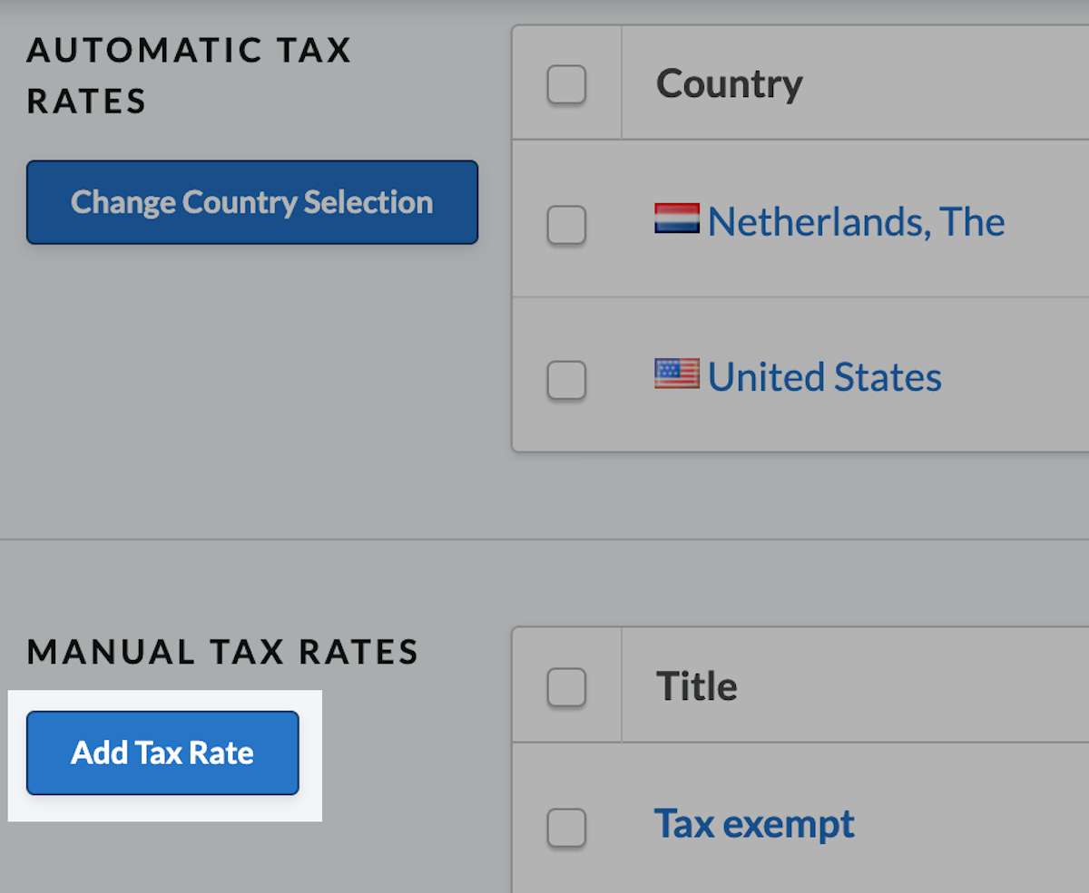The image size is (1089, 893).
Task: Tick the select-all checkbox beside Country header
Action: [x=566, y=84]
